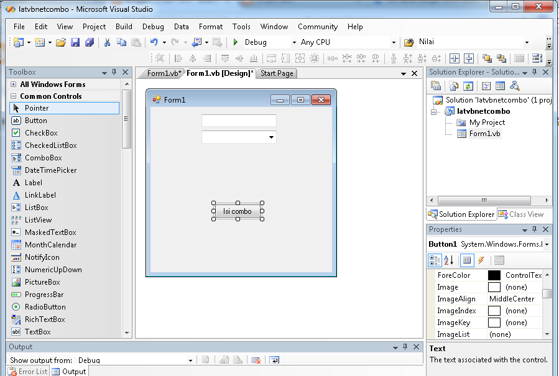Click the Isi combo button on Form1
559x376 pixels.
238,211
